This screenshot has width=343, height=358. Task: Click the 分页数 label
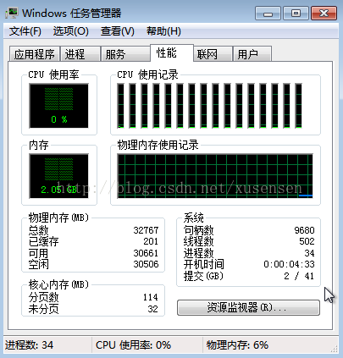point(43,297)
